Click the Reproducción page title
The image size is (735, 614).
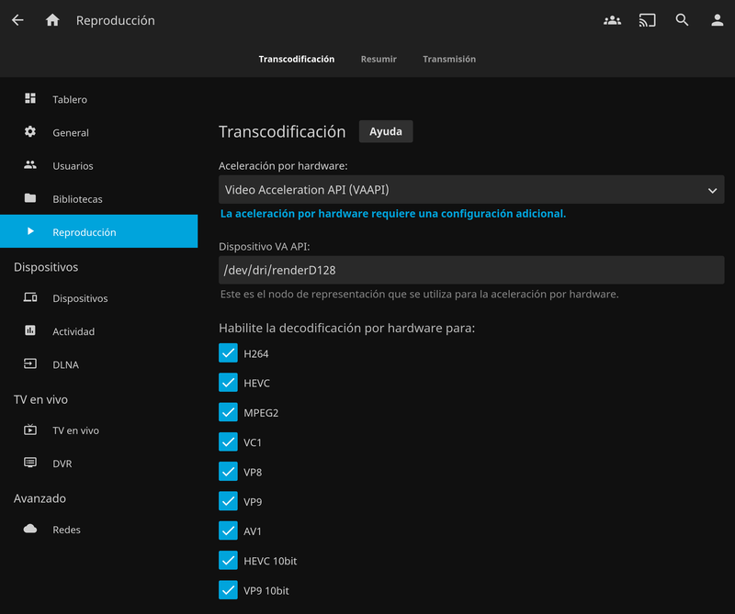(116, 20)
